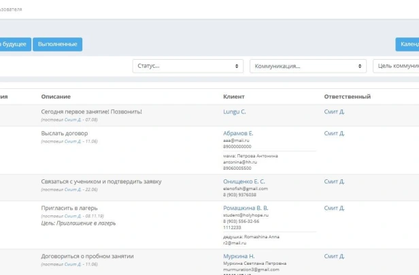The image size is (419, 275).
Task: Click the "Ответственный" column header
Action: (347, 96)
